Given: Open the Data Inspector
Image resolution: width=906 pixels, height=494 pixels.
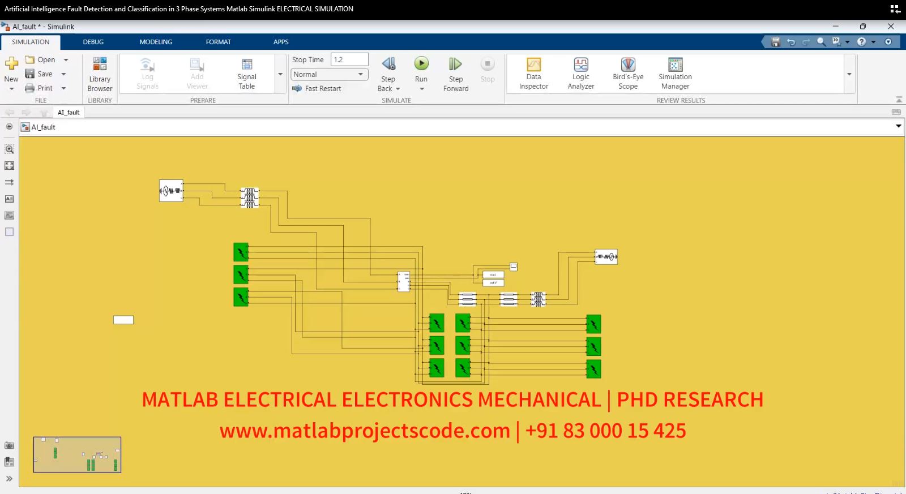Looking at the screenshot, I should click(x=533, y=74).
